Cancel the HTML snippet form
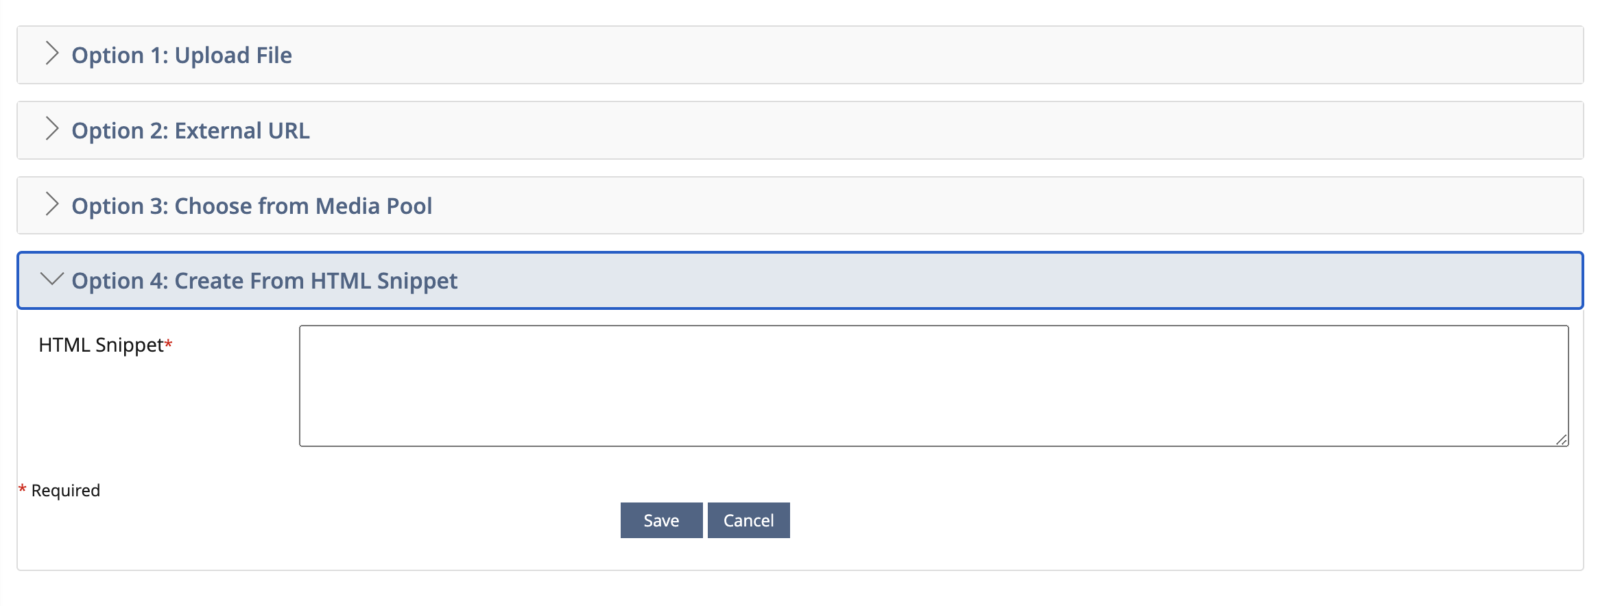Viewport: 1598px width, 606px height. coord(748,521)
